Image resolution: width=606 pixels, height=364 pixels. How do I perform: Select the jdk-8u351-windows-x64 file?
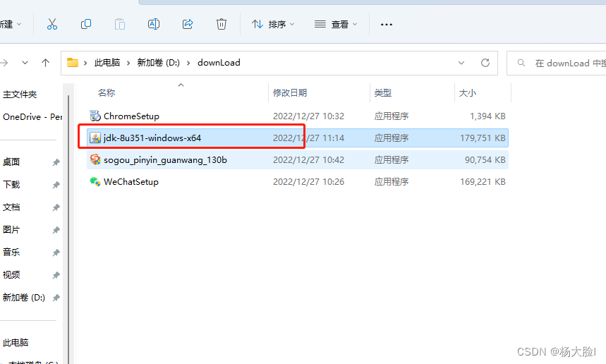(x=298, y=138)
